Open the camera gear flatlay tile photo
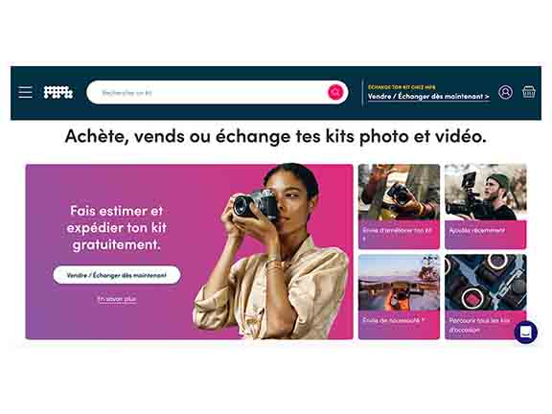 click(486, 283)
